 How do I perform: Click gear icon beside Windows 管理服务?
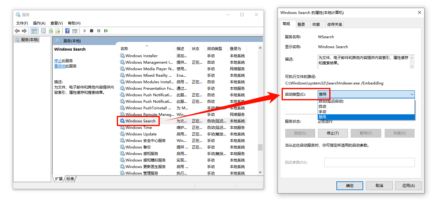pyautogui.click(x=122, y=173)
